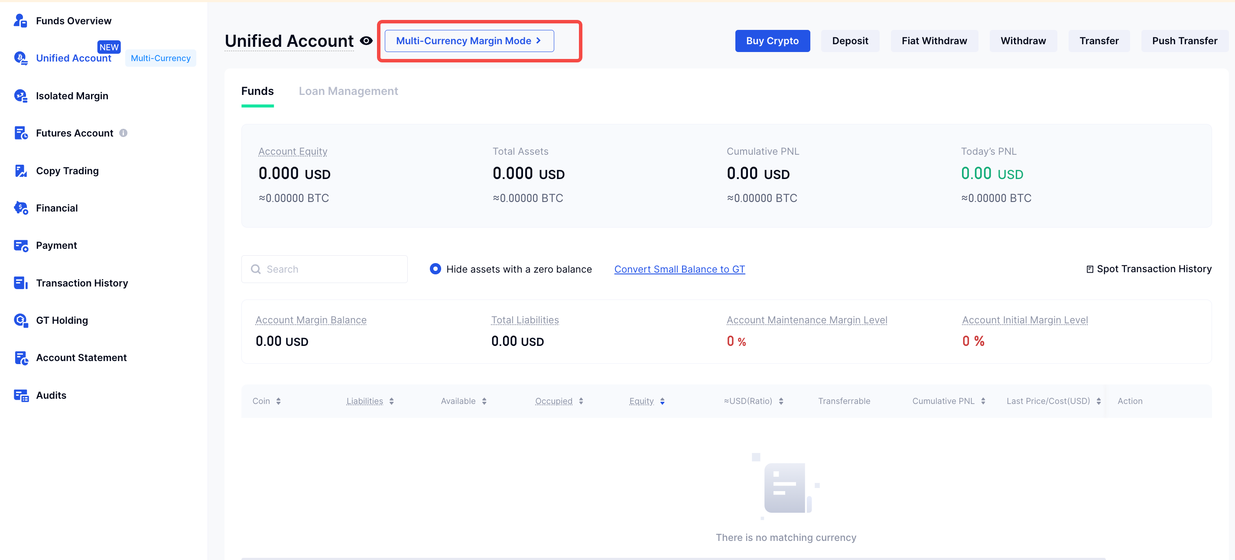Sort by Cumulative PNL column arrows
Image resolution: width=1235 pixels, height=560 pixels.
tap(983, 401)
